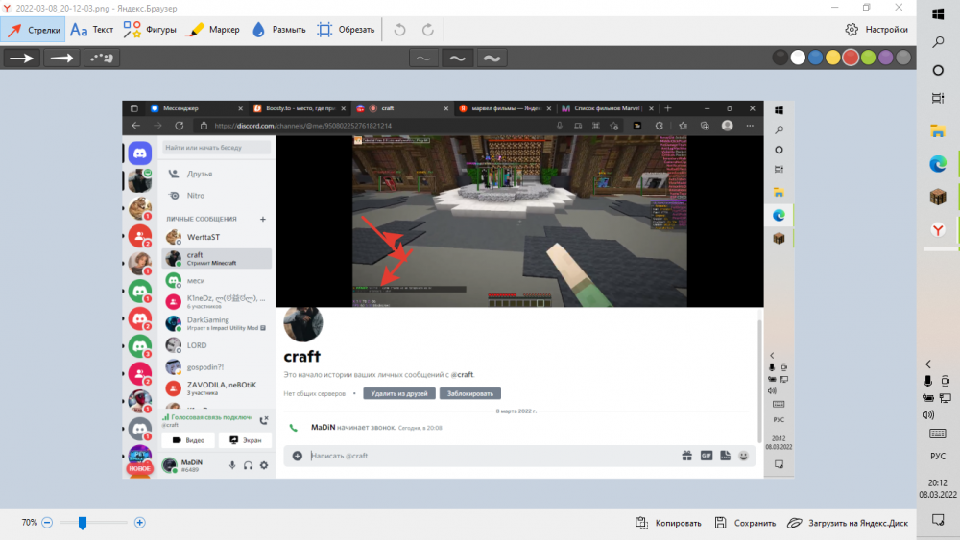Click the zoom slider handle

[82, 523]
